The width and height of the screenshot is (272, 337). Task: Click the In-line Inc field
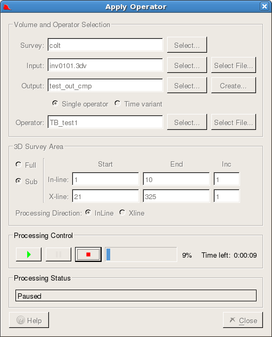coord(226,179)
